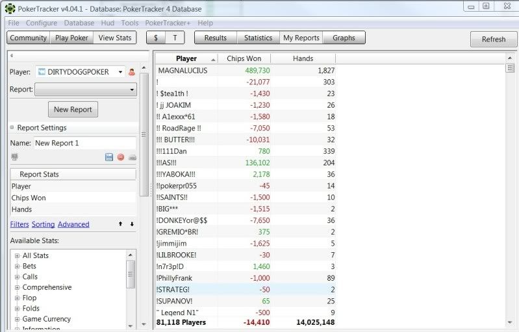Select the !PhillyFrank player row
Screen dimensions: 519x332
point(246,278)
